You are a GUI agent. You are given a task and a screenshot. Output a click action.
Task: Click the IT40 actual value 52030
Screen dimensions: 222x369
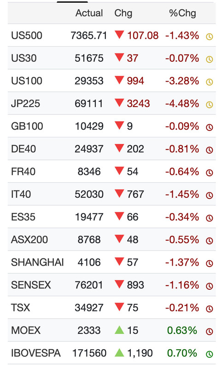(89, 194)
